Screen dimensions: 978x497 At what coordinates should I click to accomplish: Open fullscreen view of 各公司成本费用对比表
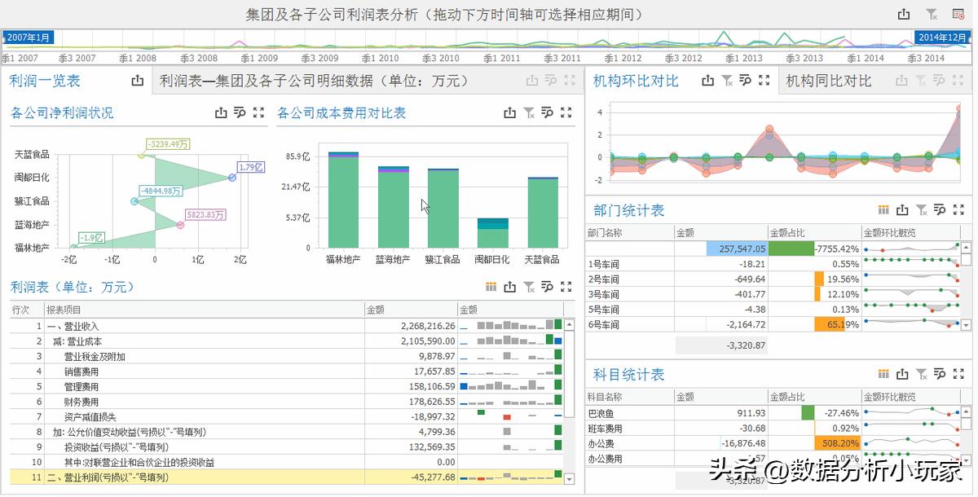coord(566,113)
